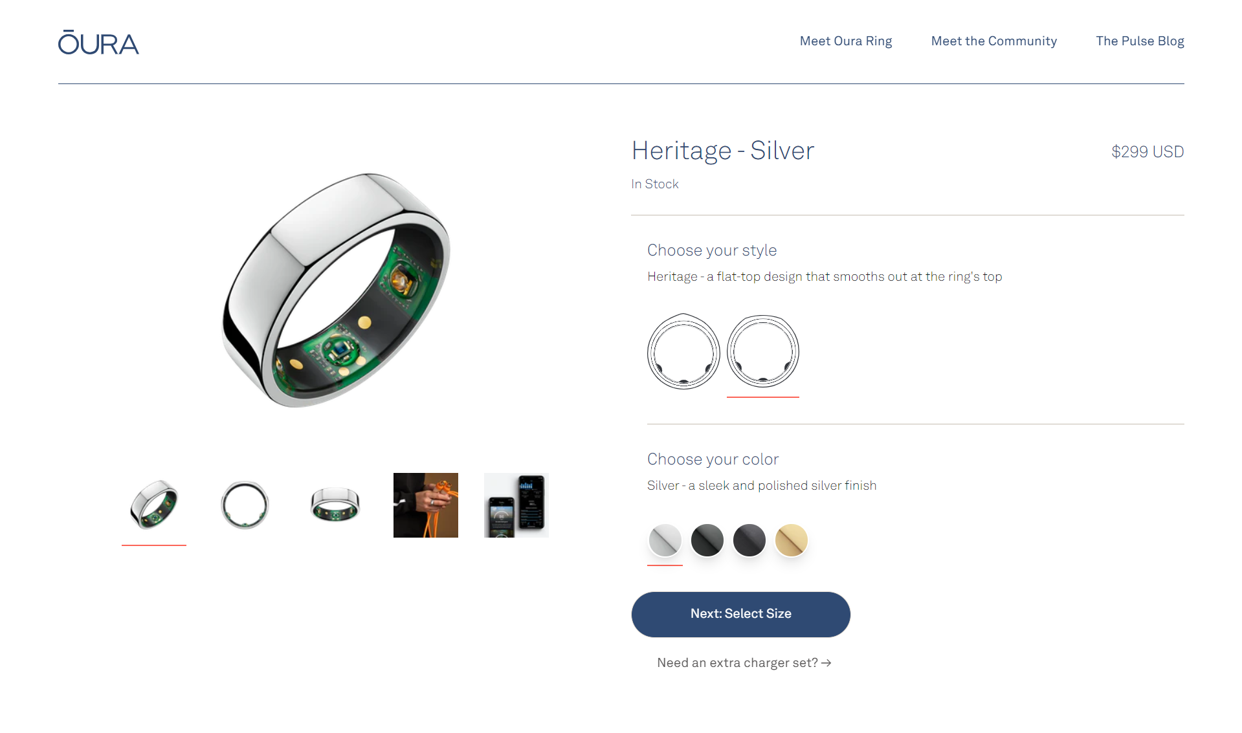This screenshot has height=733, width=1242.
Task: Click the main silver ring image
Action: tap(336, 290)
